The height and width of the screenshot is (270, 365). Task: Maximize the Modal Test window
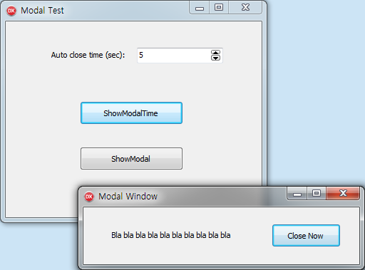(219, 8)
